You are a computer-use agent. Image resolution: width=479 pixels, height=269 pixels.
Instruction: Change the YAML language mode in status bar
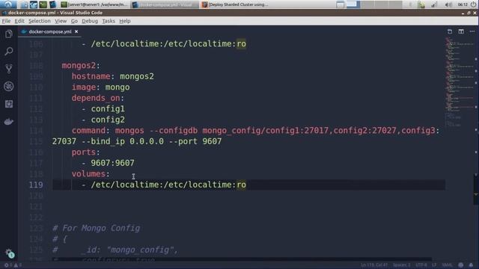pos(448,265)
